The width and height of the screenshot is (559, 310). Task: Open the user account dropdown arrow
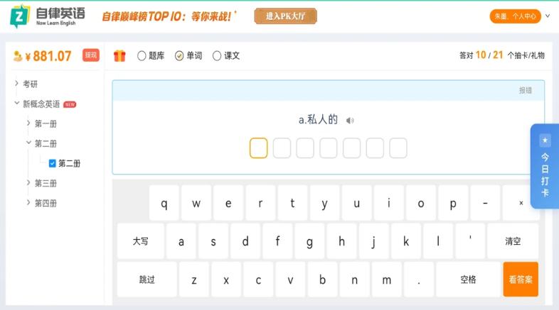tap(548, 16)
